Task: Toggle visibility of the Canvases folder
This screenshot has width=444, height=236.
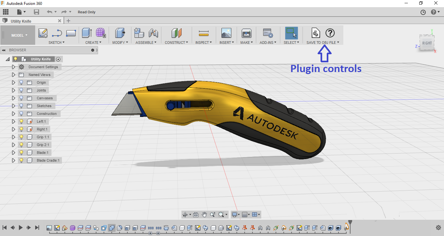Action: point(21,98)
